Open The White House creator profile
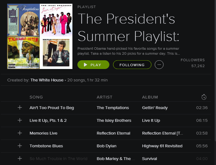The height and width of the screenshot is (165, 216). [47, 80]
